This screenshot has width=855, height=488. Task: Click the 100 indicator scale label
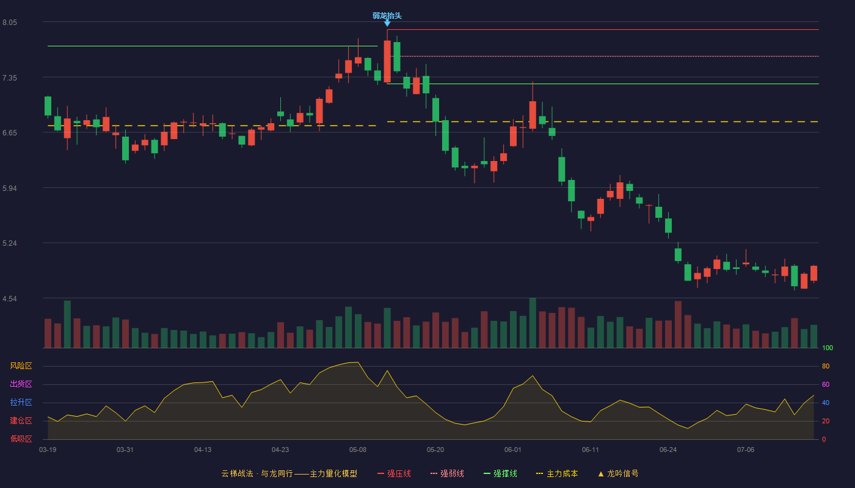pos(828,348)
